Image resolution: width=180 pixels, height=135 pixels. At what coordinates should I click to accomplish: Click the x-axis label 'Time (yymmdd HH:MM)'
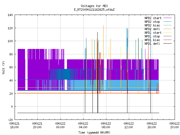[94, 132]
